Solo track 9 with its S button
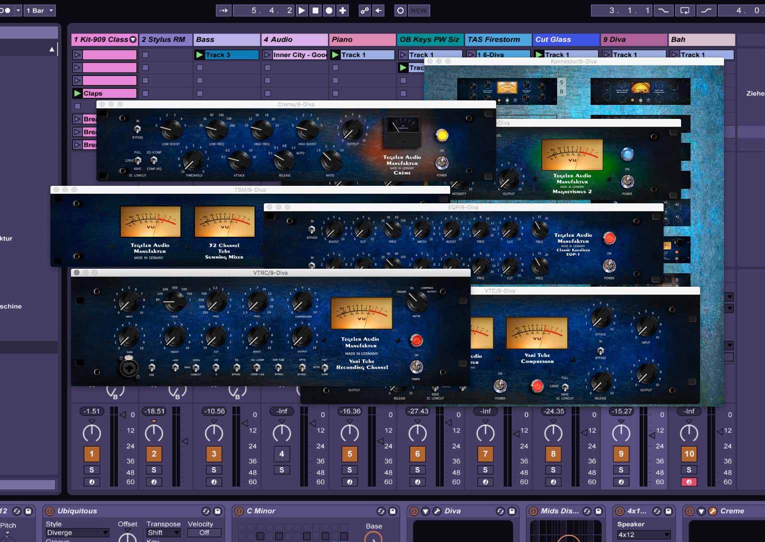The image size is (765, 542). click(621, 470)
